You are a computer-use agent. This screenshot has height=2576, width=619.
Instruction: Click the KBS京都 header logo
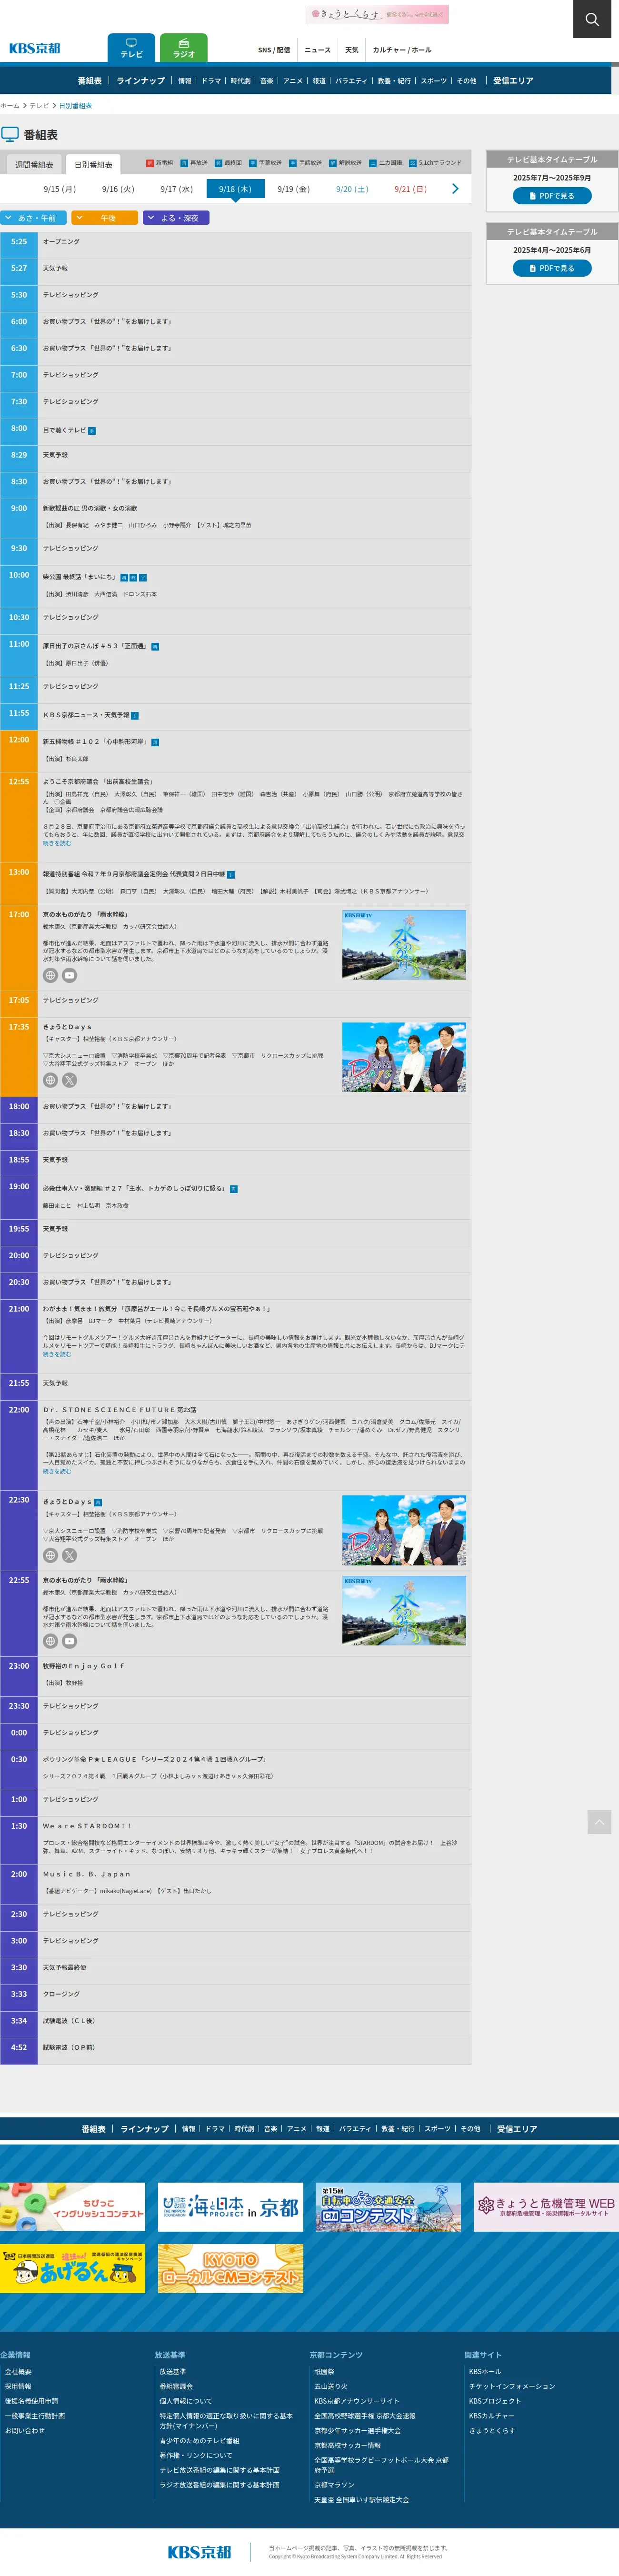(x=35, y=48)
